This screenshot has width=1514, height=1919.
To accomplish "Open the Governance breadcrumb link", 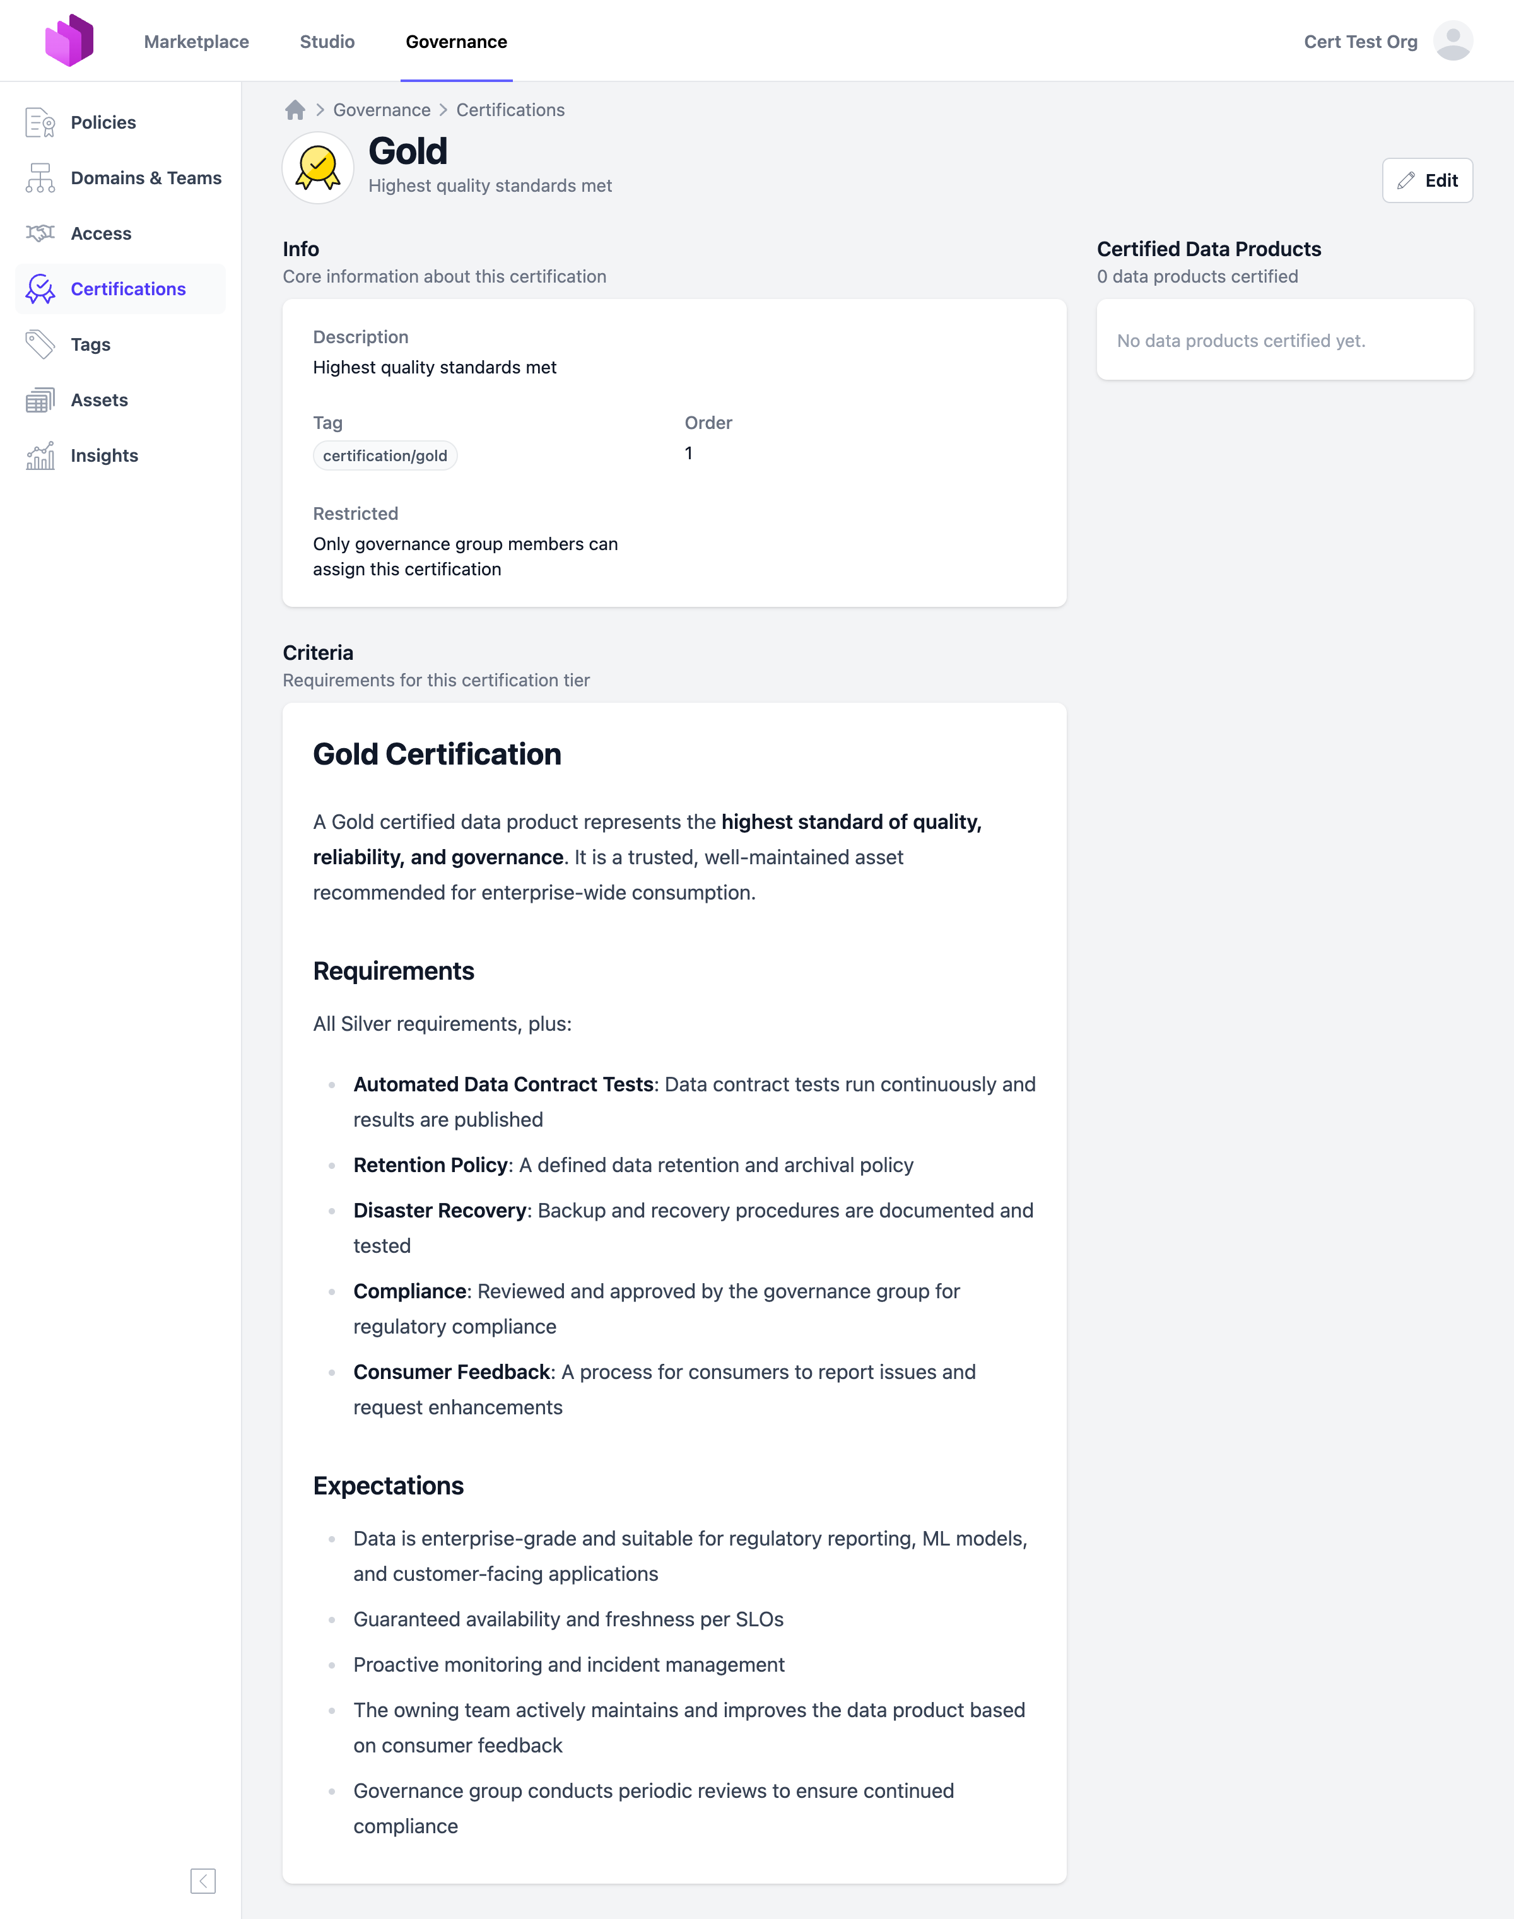I will click(x=382, y=109).
